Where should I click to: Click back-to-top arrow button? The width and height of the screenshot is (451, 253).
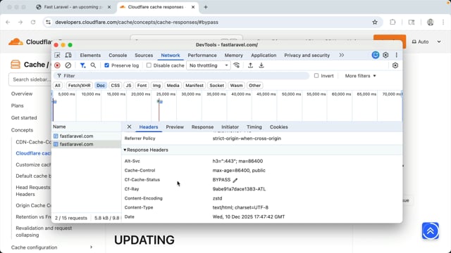click(431, 231)
